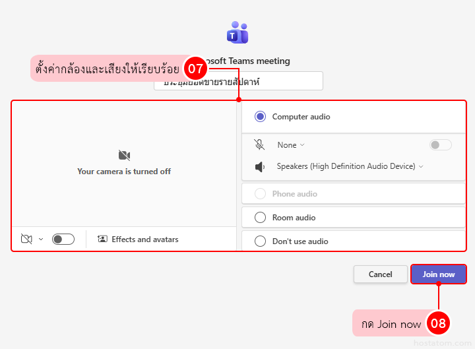Click the 'Your camera is turned off' text
Viewport: 475px width, 349px height.
124,172
